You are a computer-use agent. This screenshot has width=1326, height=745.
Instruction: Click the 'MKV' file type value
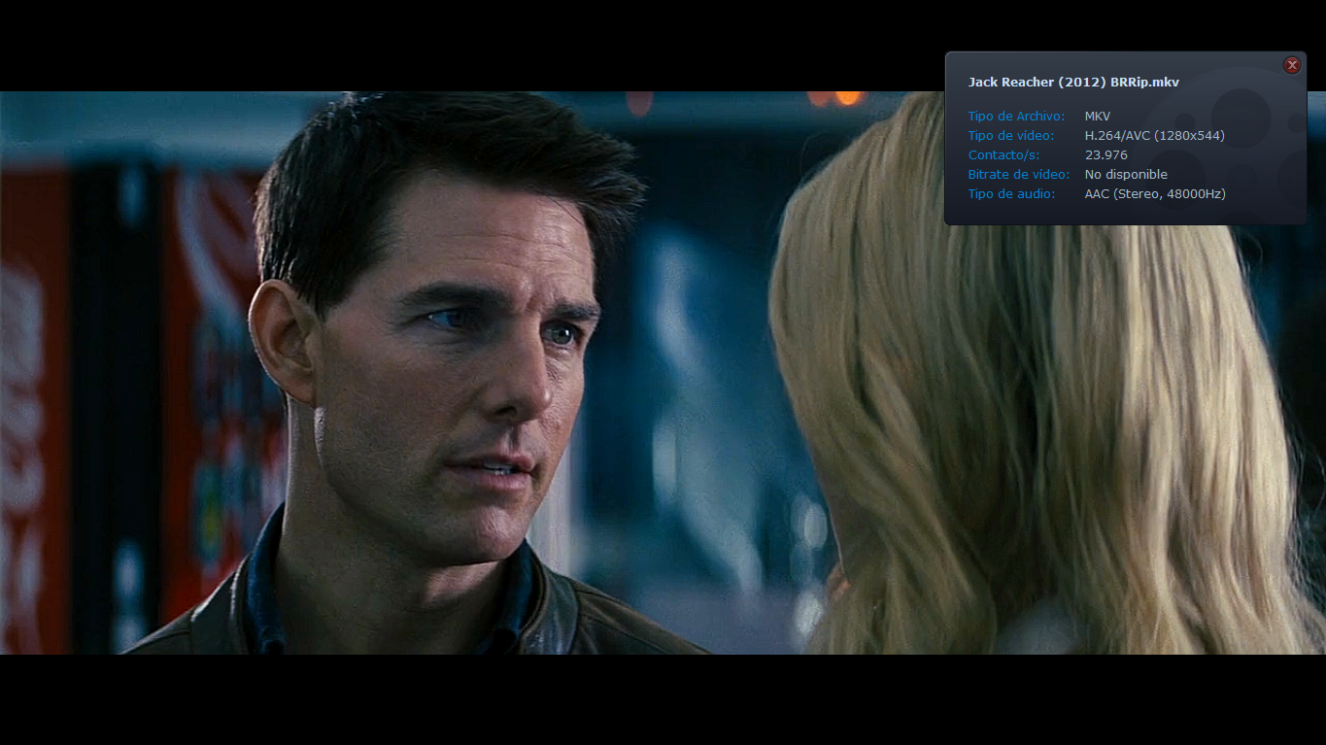click(1098, 117)
